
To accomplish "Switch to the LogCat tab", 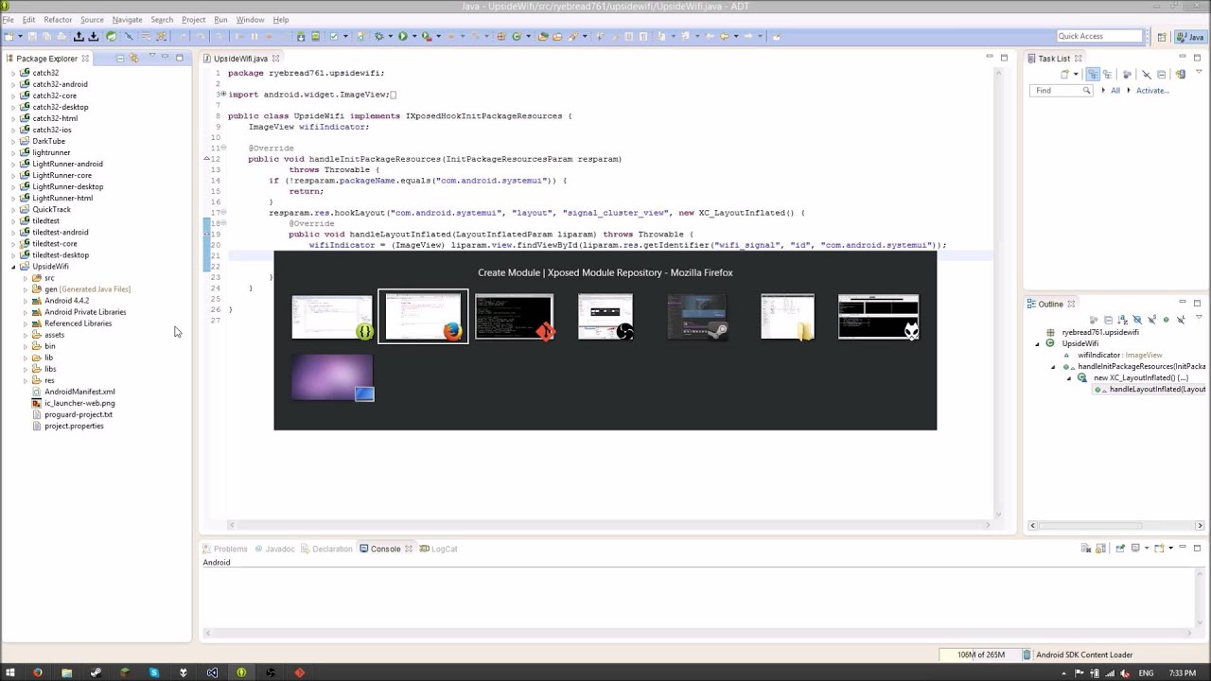I will pos(438,549).
